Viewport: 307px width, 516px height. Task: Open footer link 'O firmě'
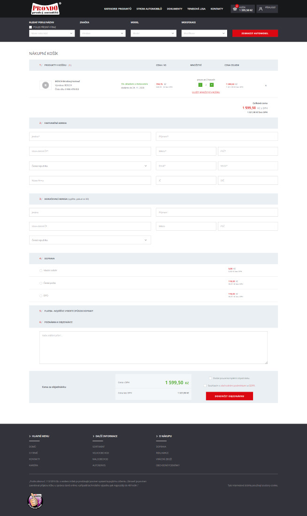33,453
